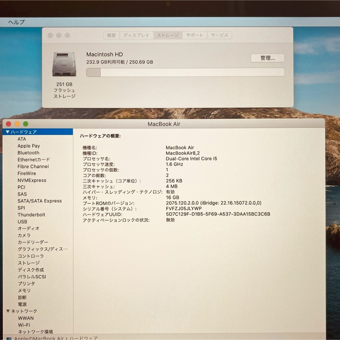Select SATA/SATA Express in the sidebar
Viewport: 340px width, 340px height.
click(40, 201)
